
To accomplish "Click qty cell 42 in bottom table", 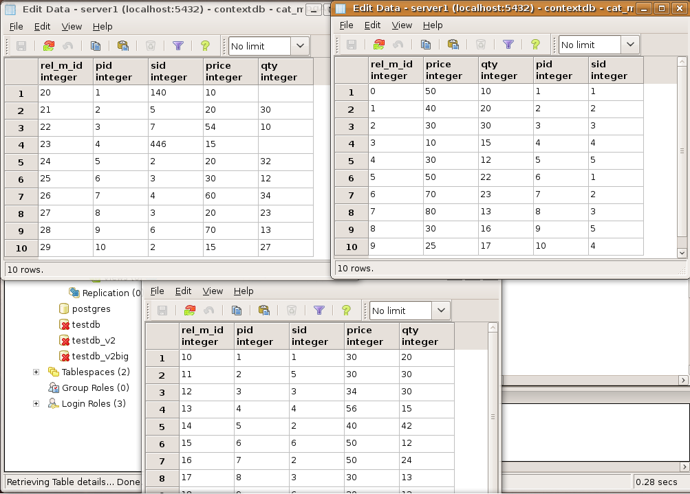I will click(427, 426).
